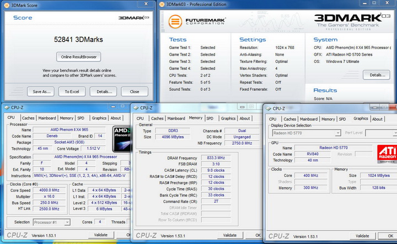Image resolution: width=397 pixels, height=244 pixels.
Task: Open System Details in 3DMark03 window
Action: [x=377, y=75]
